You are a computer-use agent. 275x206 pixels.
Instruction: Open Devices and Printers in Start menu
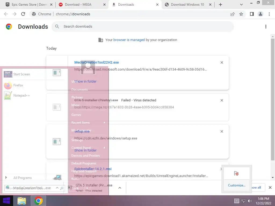click(x=86, y=156)
